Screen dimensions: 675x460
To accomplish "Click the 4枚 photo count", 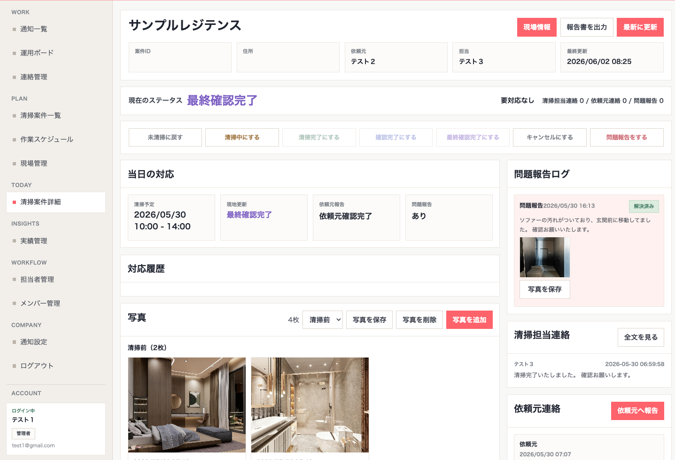I will pyautogui.click(x=294, y=320).
